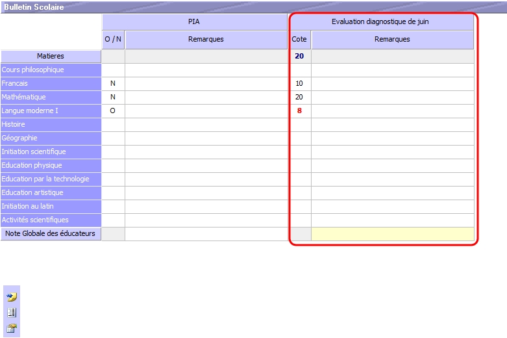
Task: Select the Francais subject row
Action: [51, 84]
